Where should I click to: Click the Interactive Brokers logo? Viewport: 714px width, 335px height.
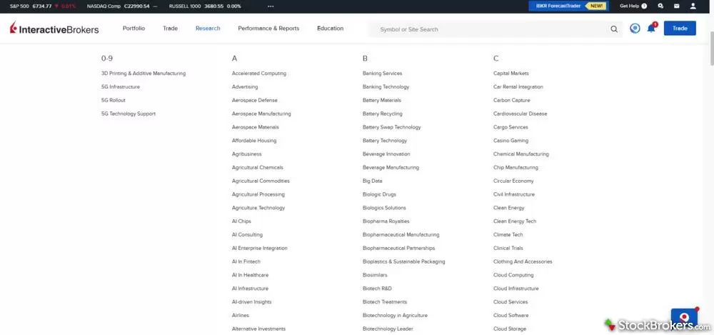click(54, 29)
